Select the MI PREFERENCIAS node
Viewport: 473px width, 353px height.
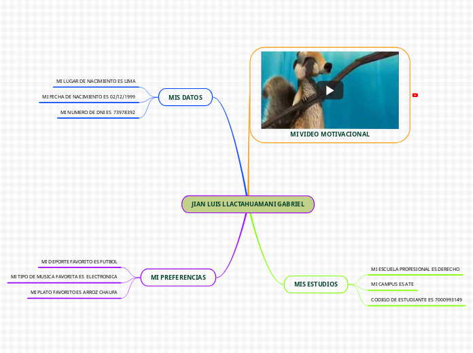(178, 277)
